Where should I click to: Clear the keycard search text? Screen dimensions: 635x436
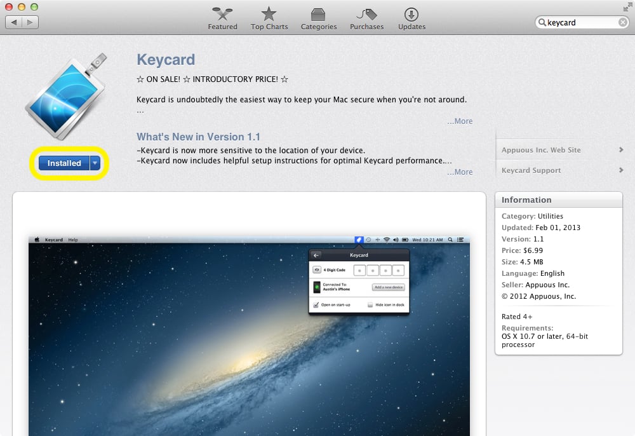[623, 22]
